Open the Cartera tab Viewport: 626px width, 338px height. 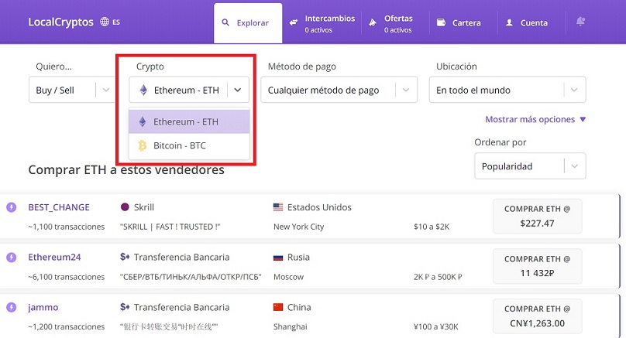(x=459, y=23)
